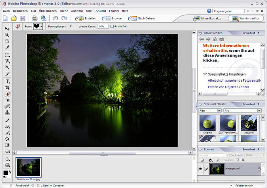Open the Alle dropdown in Stile und Effekte
267x188 pixels.
point(259,111)
